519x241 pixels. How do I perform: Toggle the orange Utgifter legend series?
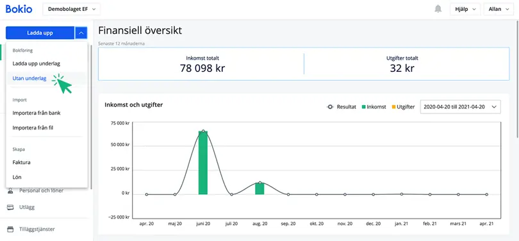(403, 107)
